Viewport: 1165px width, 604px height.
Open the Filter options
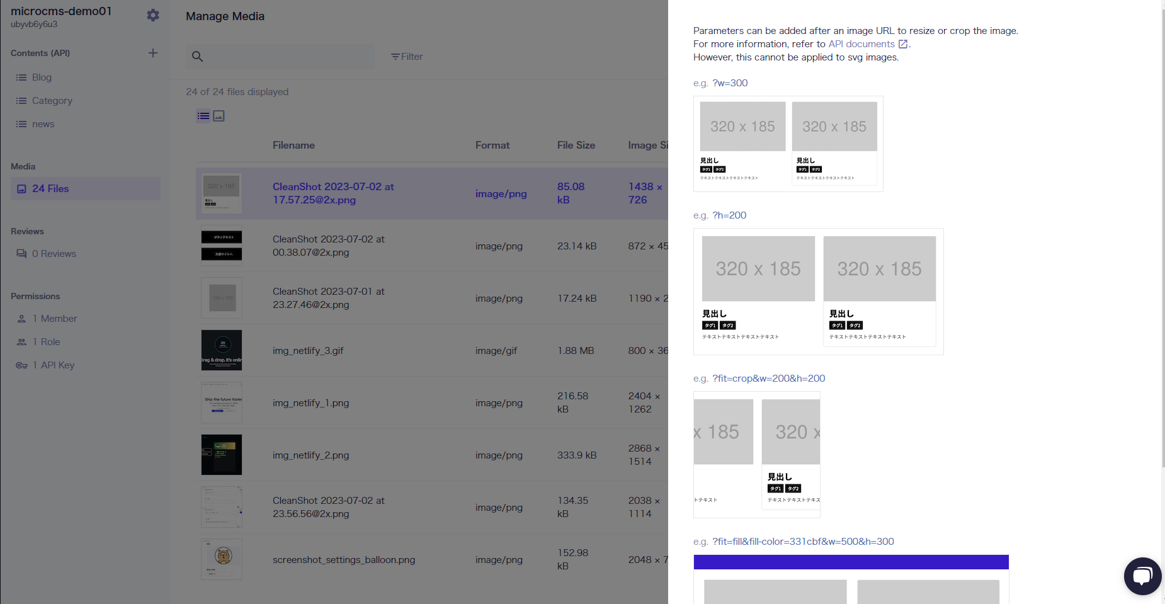coord(407,57)
